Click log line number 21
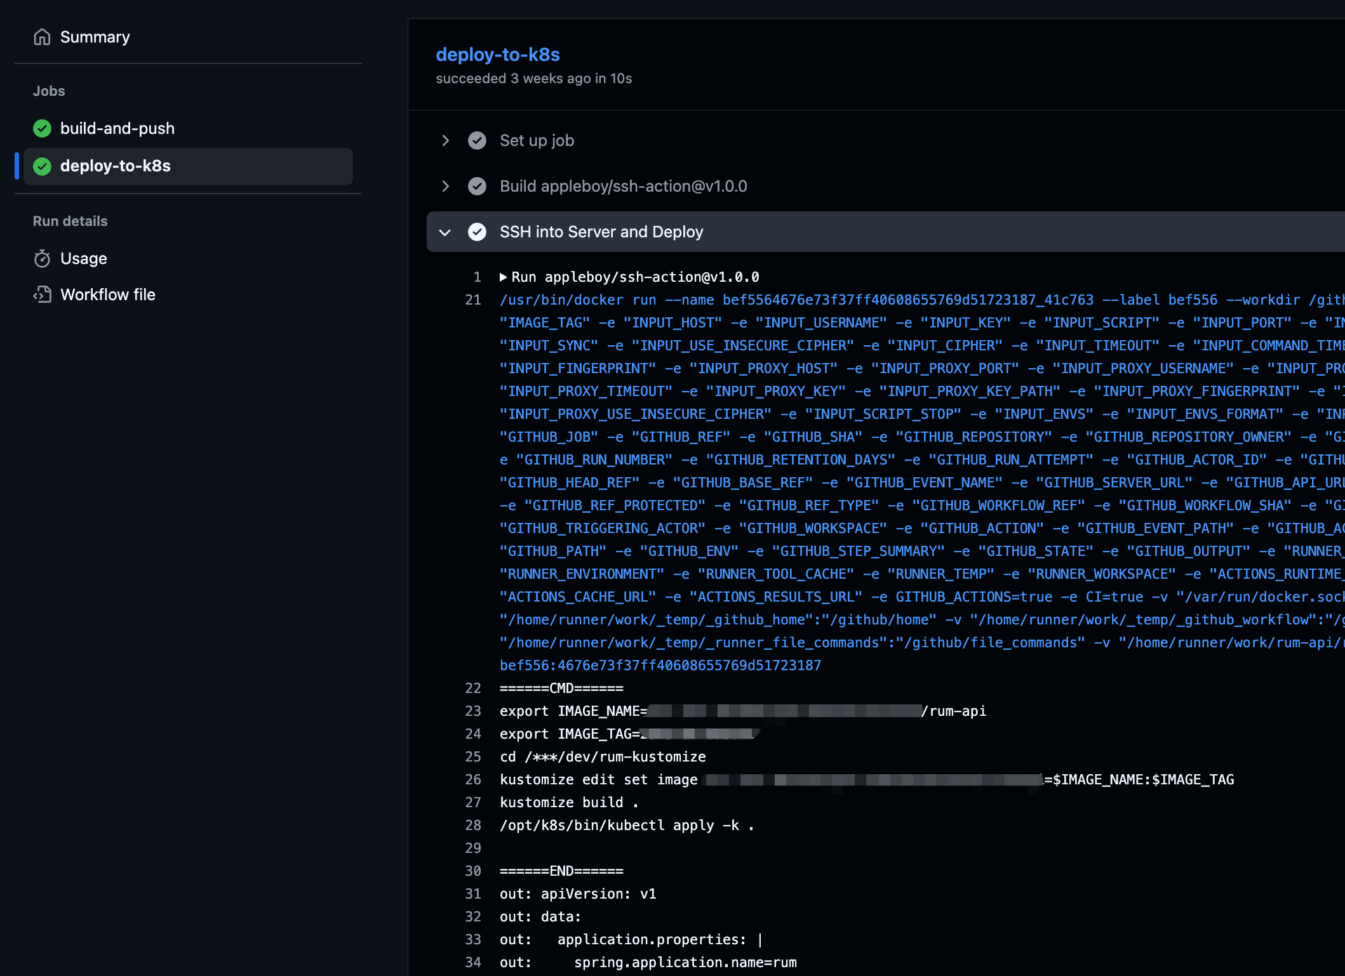1345x976 pixels. [473, 300]
